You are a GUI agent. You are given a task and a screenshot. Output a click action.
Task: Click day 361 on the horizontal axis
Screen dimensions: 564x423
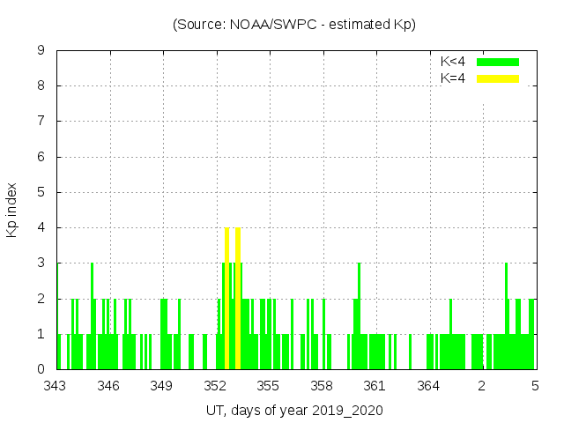[375, 386]
